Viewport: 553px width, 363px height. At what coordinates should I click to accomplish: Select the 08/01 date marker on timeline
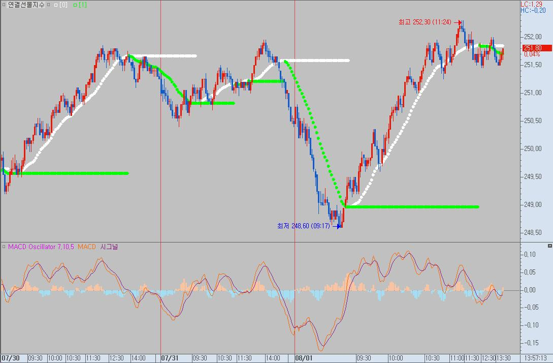304,358
